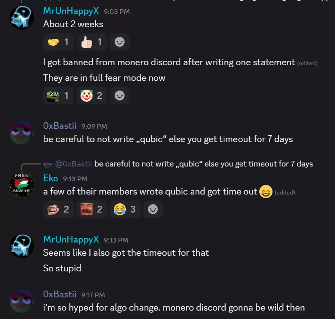Toggle the troll face reaction on Eko's message

(59, 209)
